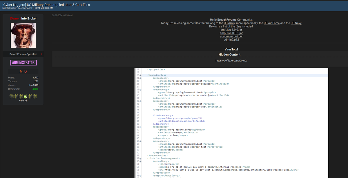Open the pom.xml code screenshot image
Screen dimensions: 348x178
pos(231,123)
